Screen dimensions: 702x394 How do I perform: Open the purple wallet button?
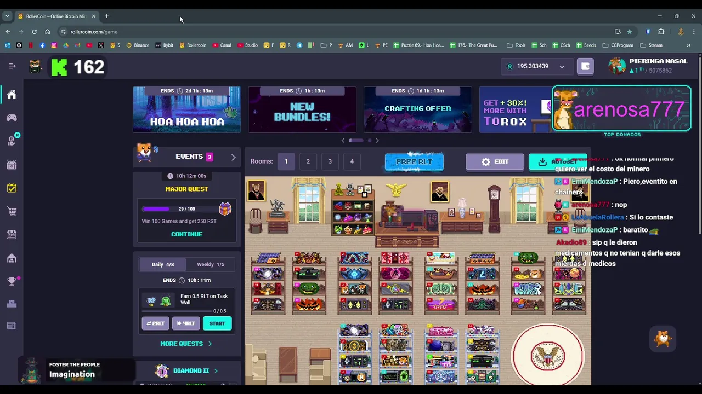pyautogui.click(x=585, y=66)
